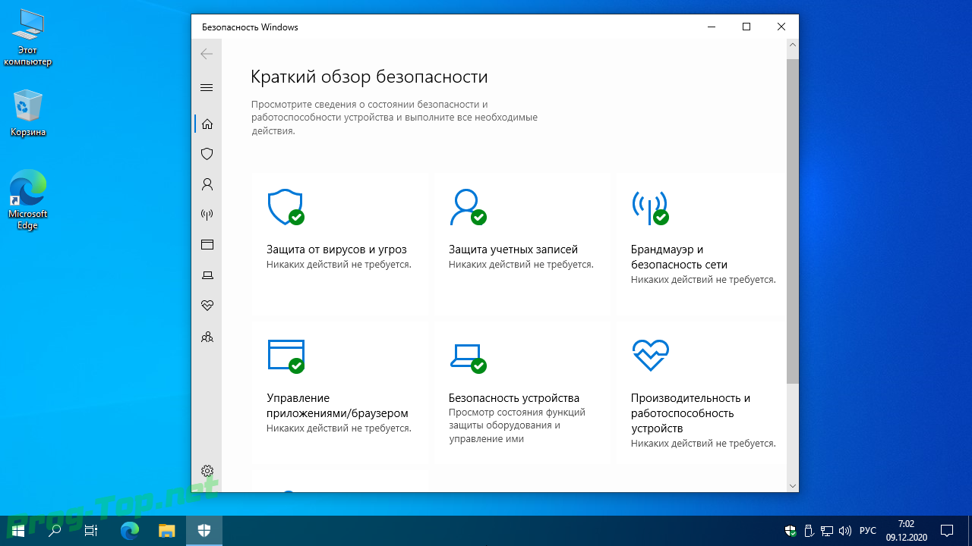Minimize the Безопасность Windows window
972x546 pixels.
[x=712, y=27]
